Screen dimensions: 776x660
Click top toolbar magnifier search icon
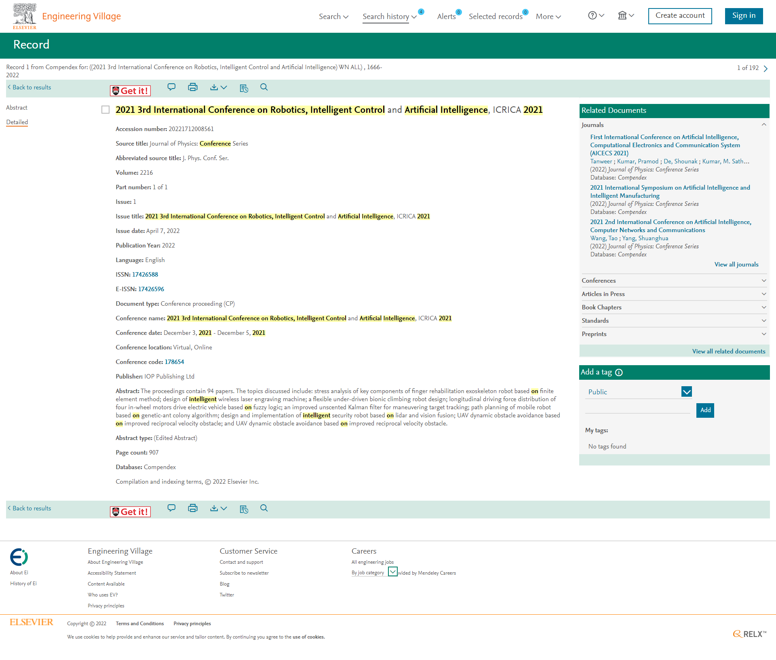coord(264,87)
